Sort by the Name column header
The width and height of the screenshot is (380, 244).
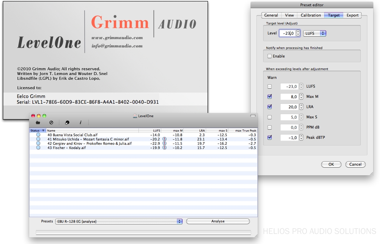pyautogui.click(x=92, y=131)
